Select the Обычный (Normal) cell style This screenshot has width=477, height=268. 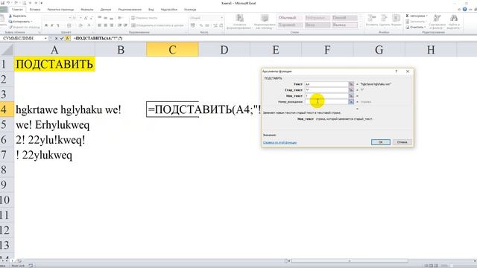coord(290,18)
